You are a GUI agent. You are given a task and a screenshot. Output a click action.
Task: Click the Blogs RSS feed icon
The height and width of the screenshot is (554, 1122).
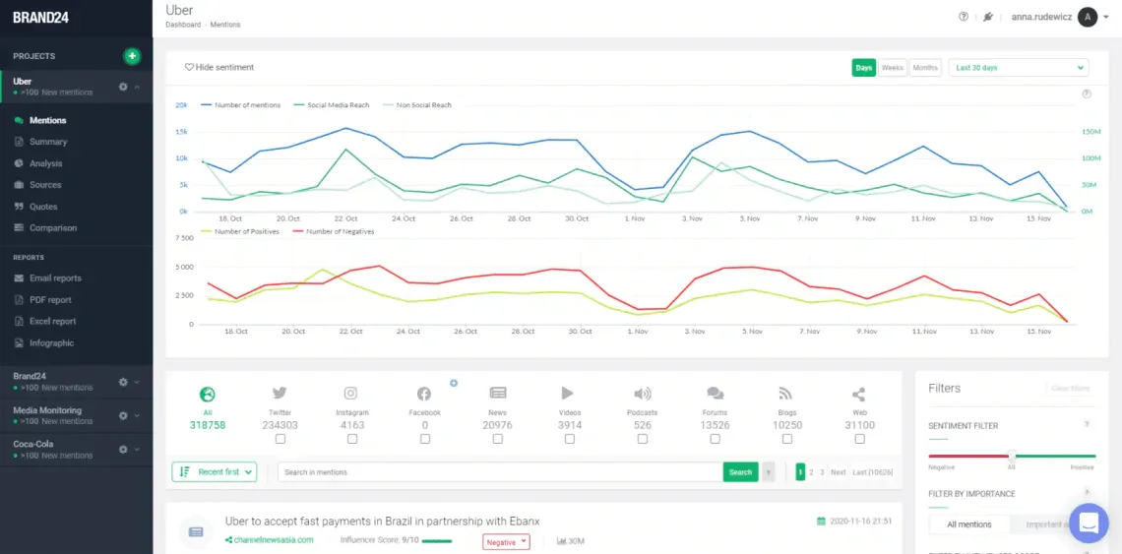tap(786, 393)
